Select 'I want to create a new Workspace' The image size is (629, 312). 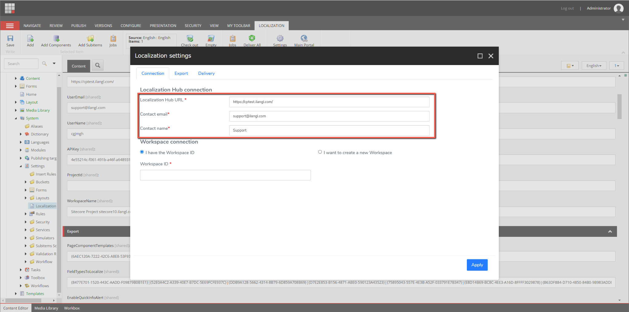pos(320,152)
